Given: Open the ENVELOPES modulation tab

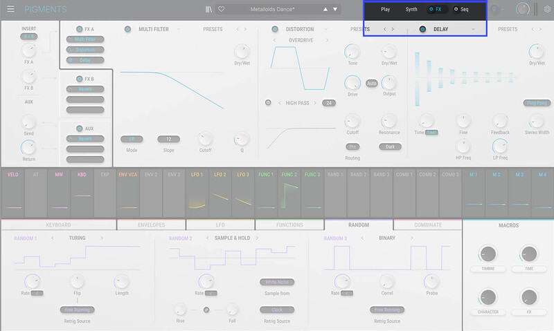Looking at the screenshot, I should 151,225.
